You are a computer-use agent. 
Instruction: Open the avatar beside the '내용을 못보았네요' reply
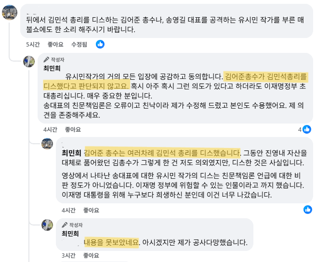point(47,225)
